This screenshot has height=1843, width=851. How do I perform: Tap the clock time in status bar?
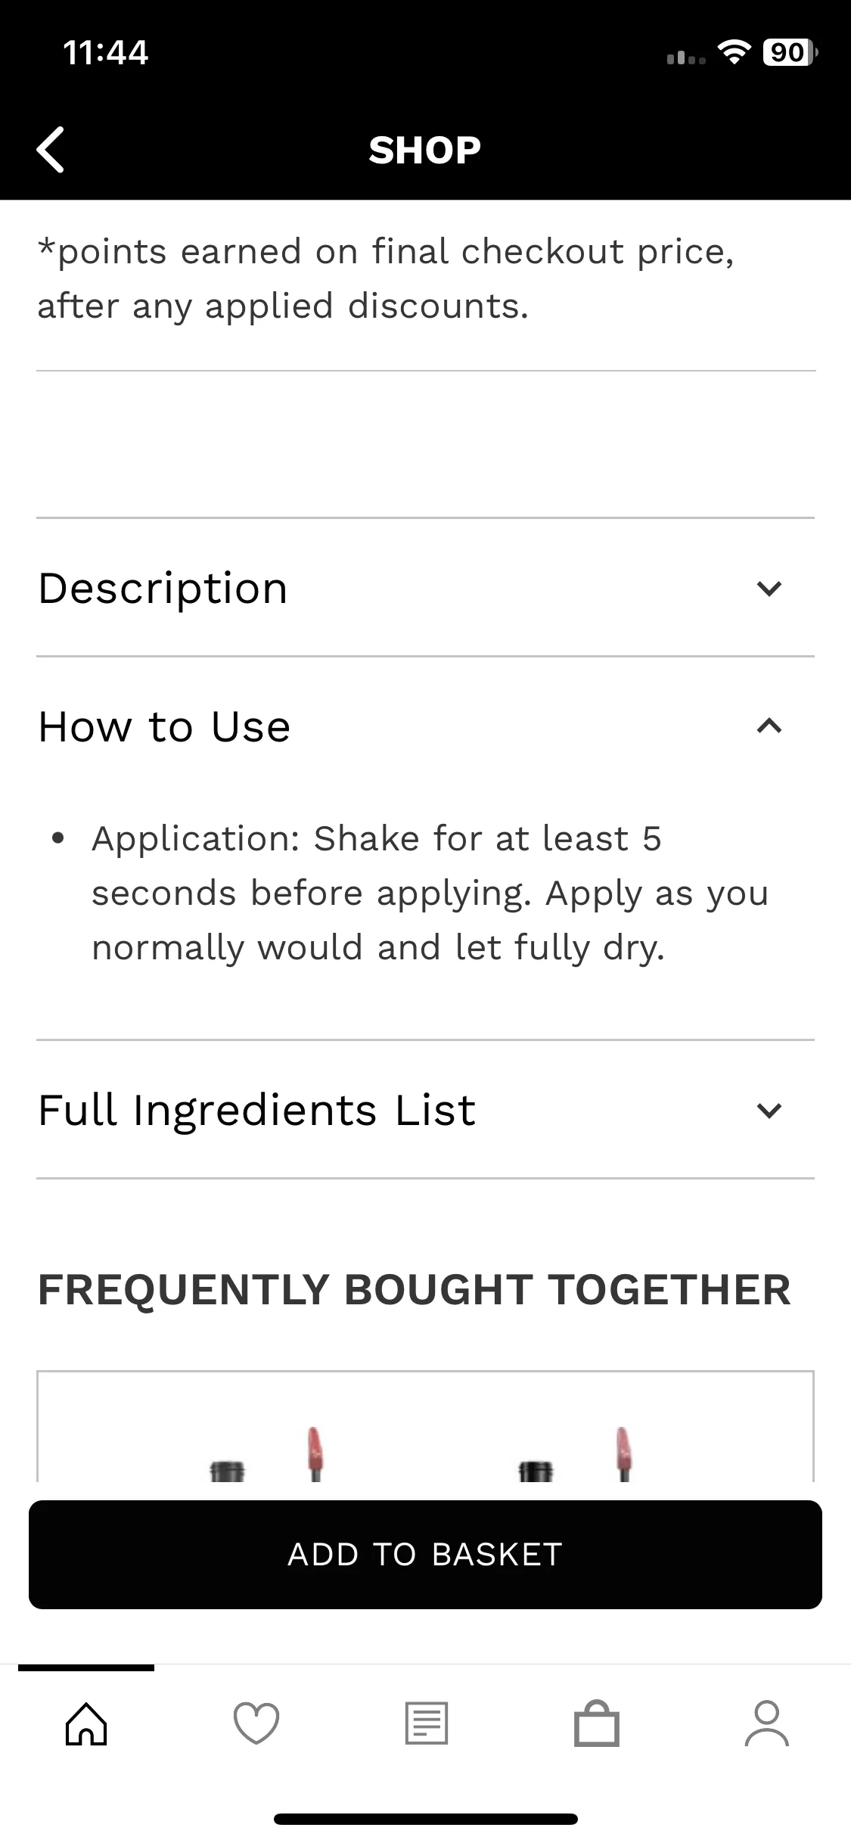point(105,53)
